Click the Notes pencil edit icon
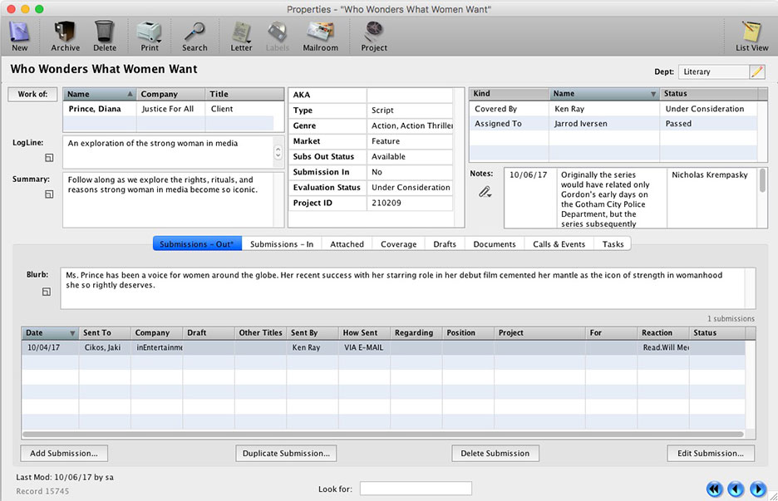 (485, 192)
